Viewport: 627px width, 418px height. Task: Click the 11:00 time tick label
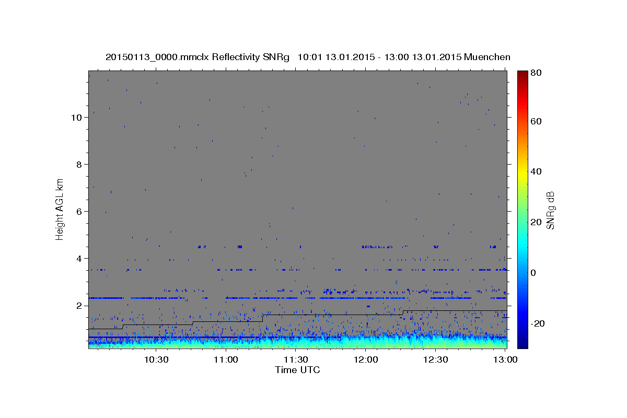[226, 359]
